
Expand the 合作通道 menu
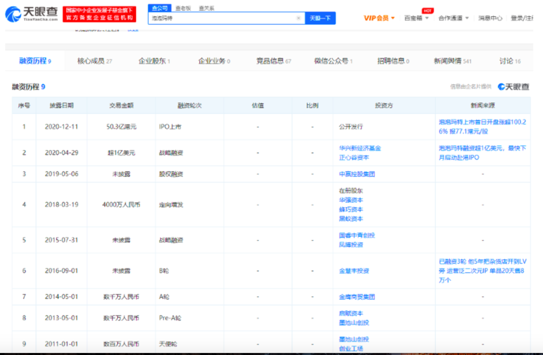point(453,18)
